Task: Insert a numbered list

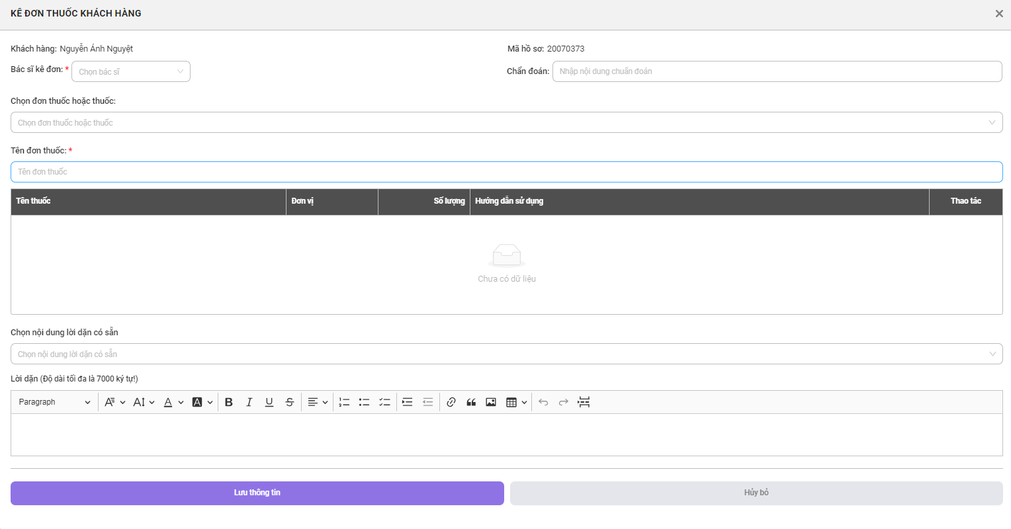Action: 344,402
